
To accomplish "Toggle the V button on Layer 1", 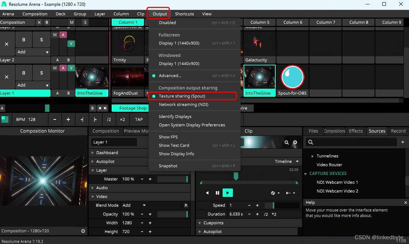I will 71,68.
